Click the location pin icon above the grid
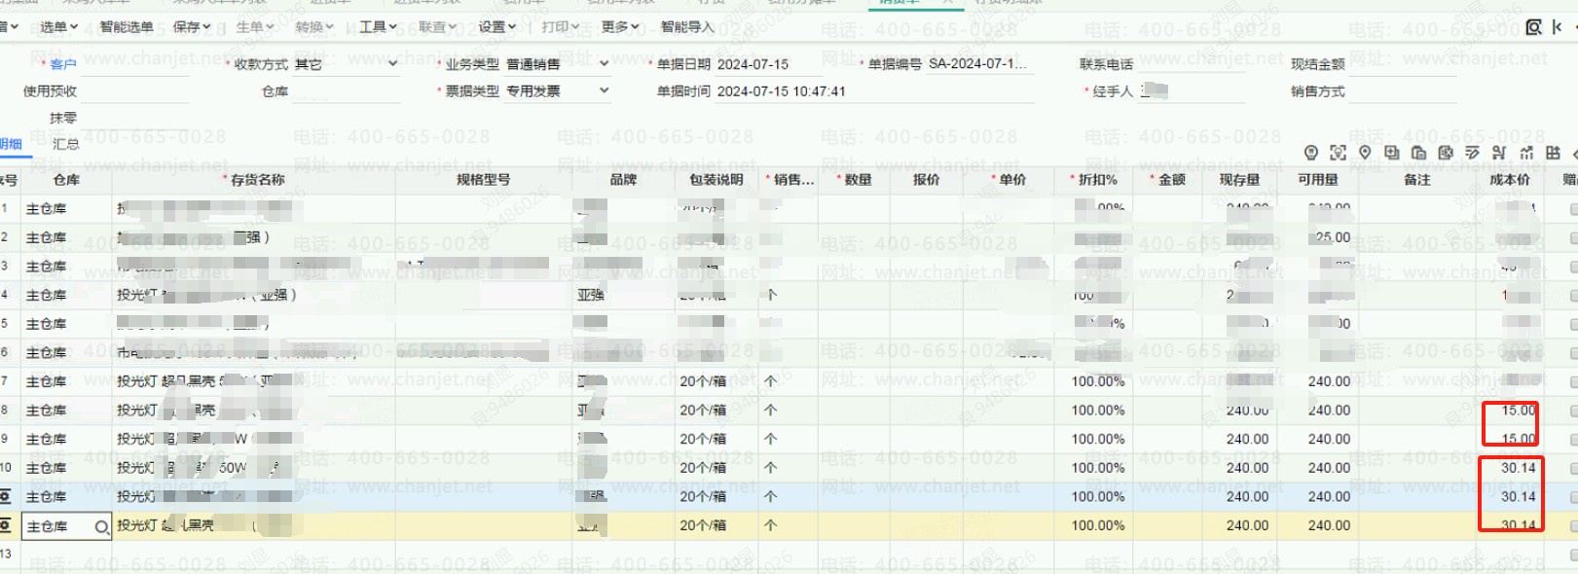The image size is (1578, 574). 1365,153
